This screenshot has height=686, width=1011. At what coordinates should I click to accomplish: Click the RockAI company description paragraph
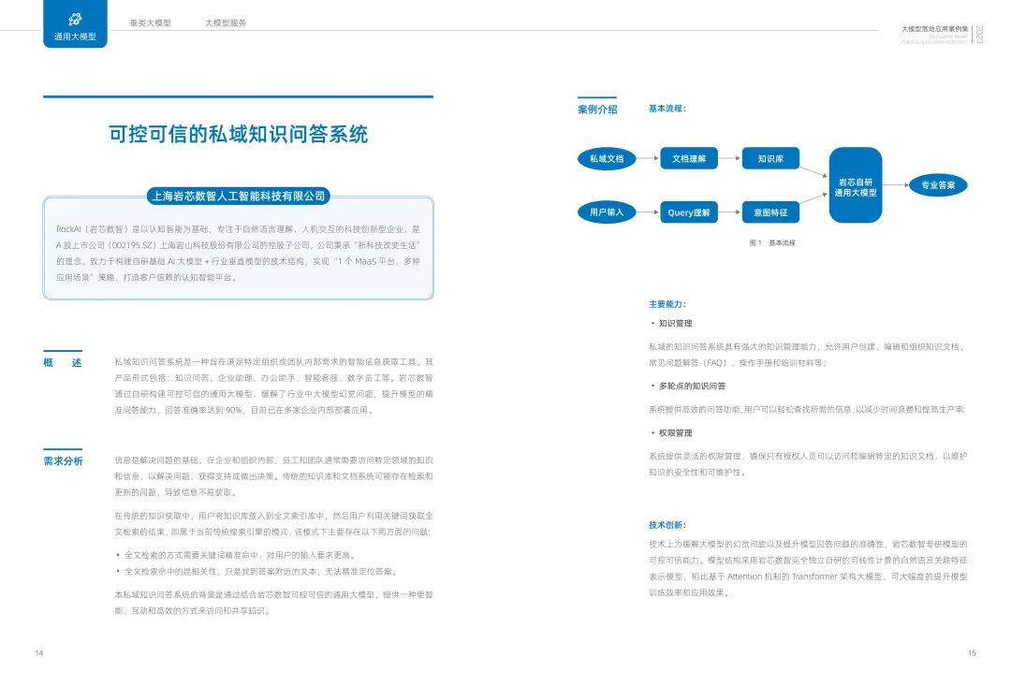pos(238,254)
